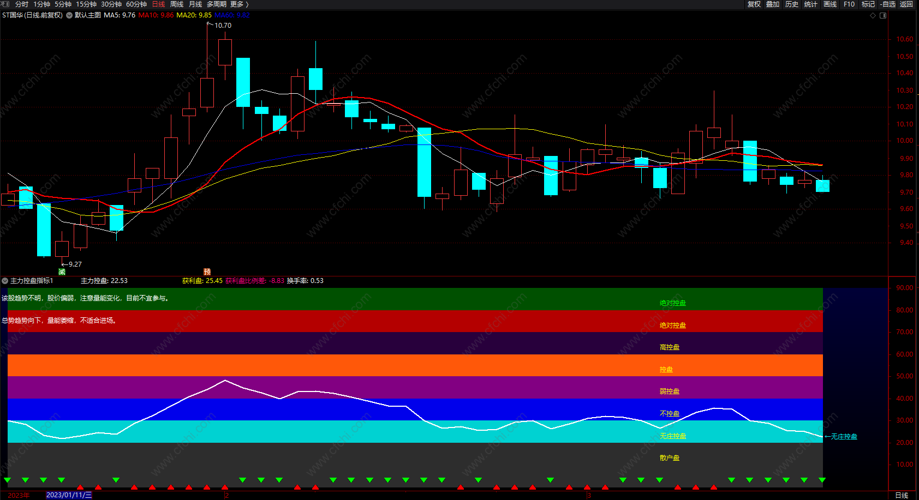Click the 10.60 price axis label

click(905, 39)
